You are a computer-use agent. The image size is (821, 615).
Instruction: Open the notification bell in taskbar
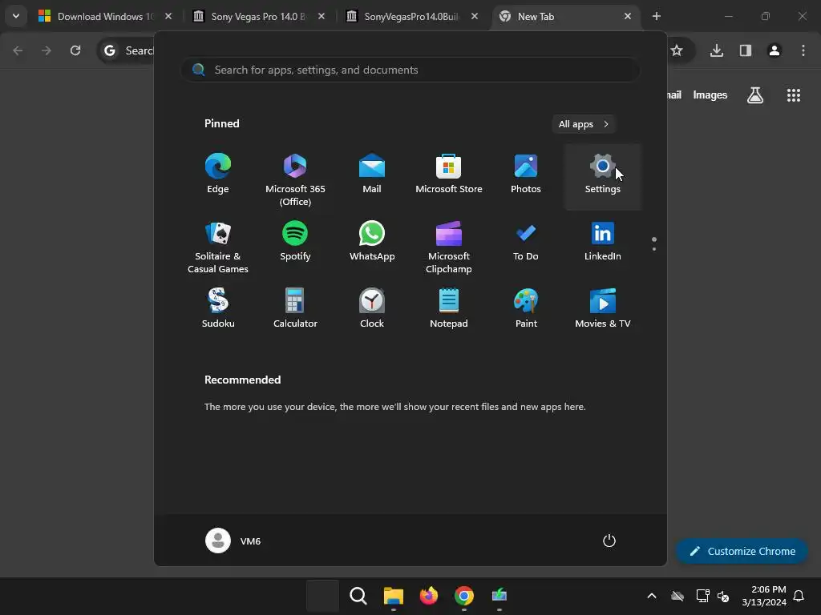click(x=799, y=596)
